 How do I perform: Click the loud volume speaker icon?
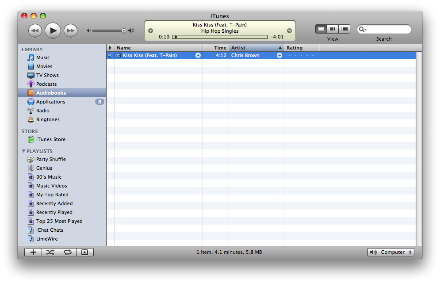131,31
